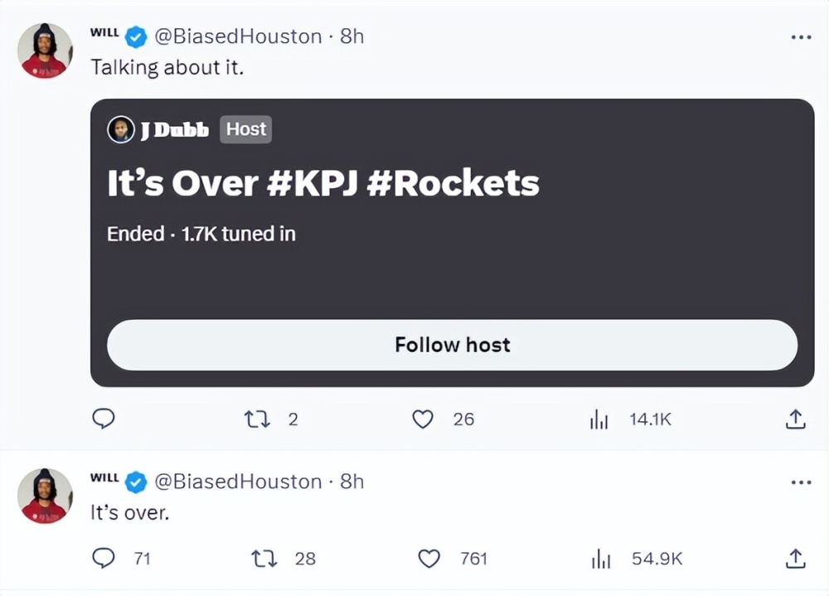The height and width of the screenshot is (596, 829).
Task: Like the "Talking about it." tweet
Action: pos(423,419)
